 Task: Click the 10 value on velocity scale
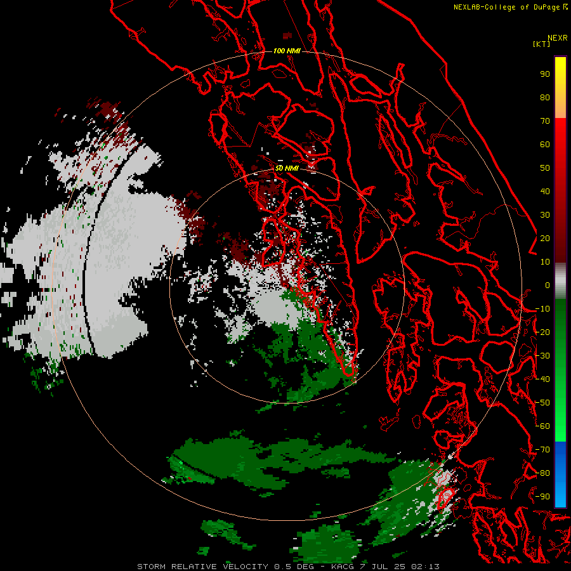(545, 262)
